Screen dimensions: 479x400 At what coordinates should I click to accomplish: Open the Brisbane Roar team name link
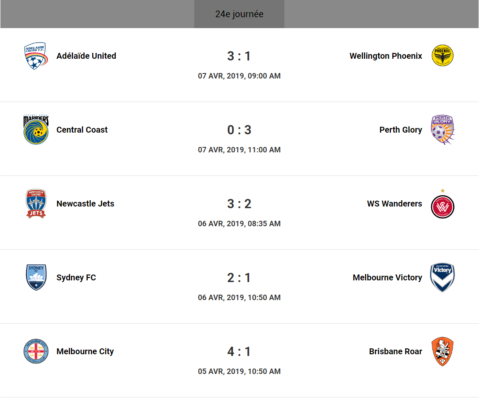click(x=396, y=351)
